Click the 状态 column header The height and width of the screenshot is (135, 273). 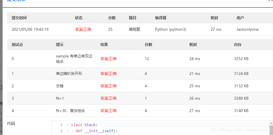coord(79,18)
